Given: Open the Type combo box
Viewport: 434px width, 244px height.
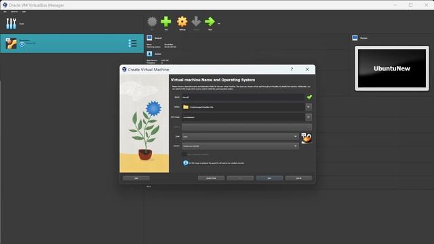Looking at the screenshot, I should 240,137.
